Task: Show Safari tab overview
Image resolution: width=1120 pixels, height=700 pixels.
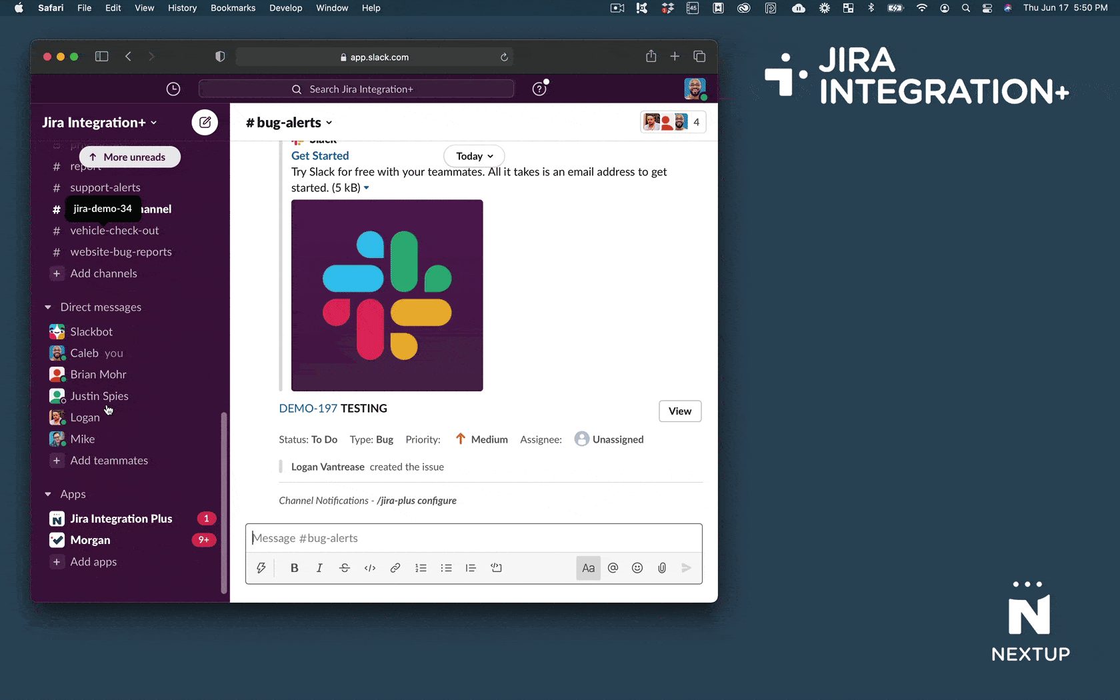Action: [699, 57]
